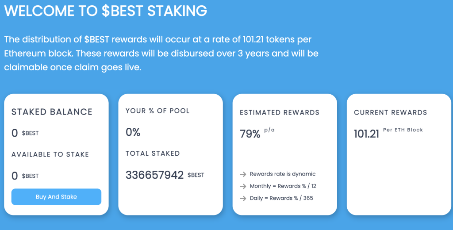Click the Rewards rate is dynamic text
Screen dimensions: 453x230
(x=283, y=174)
